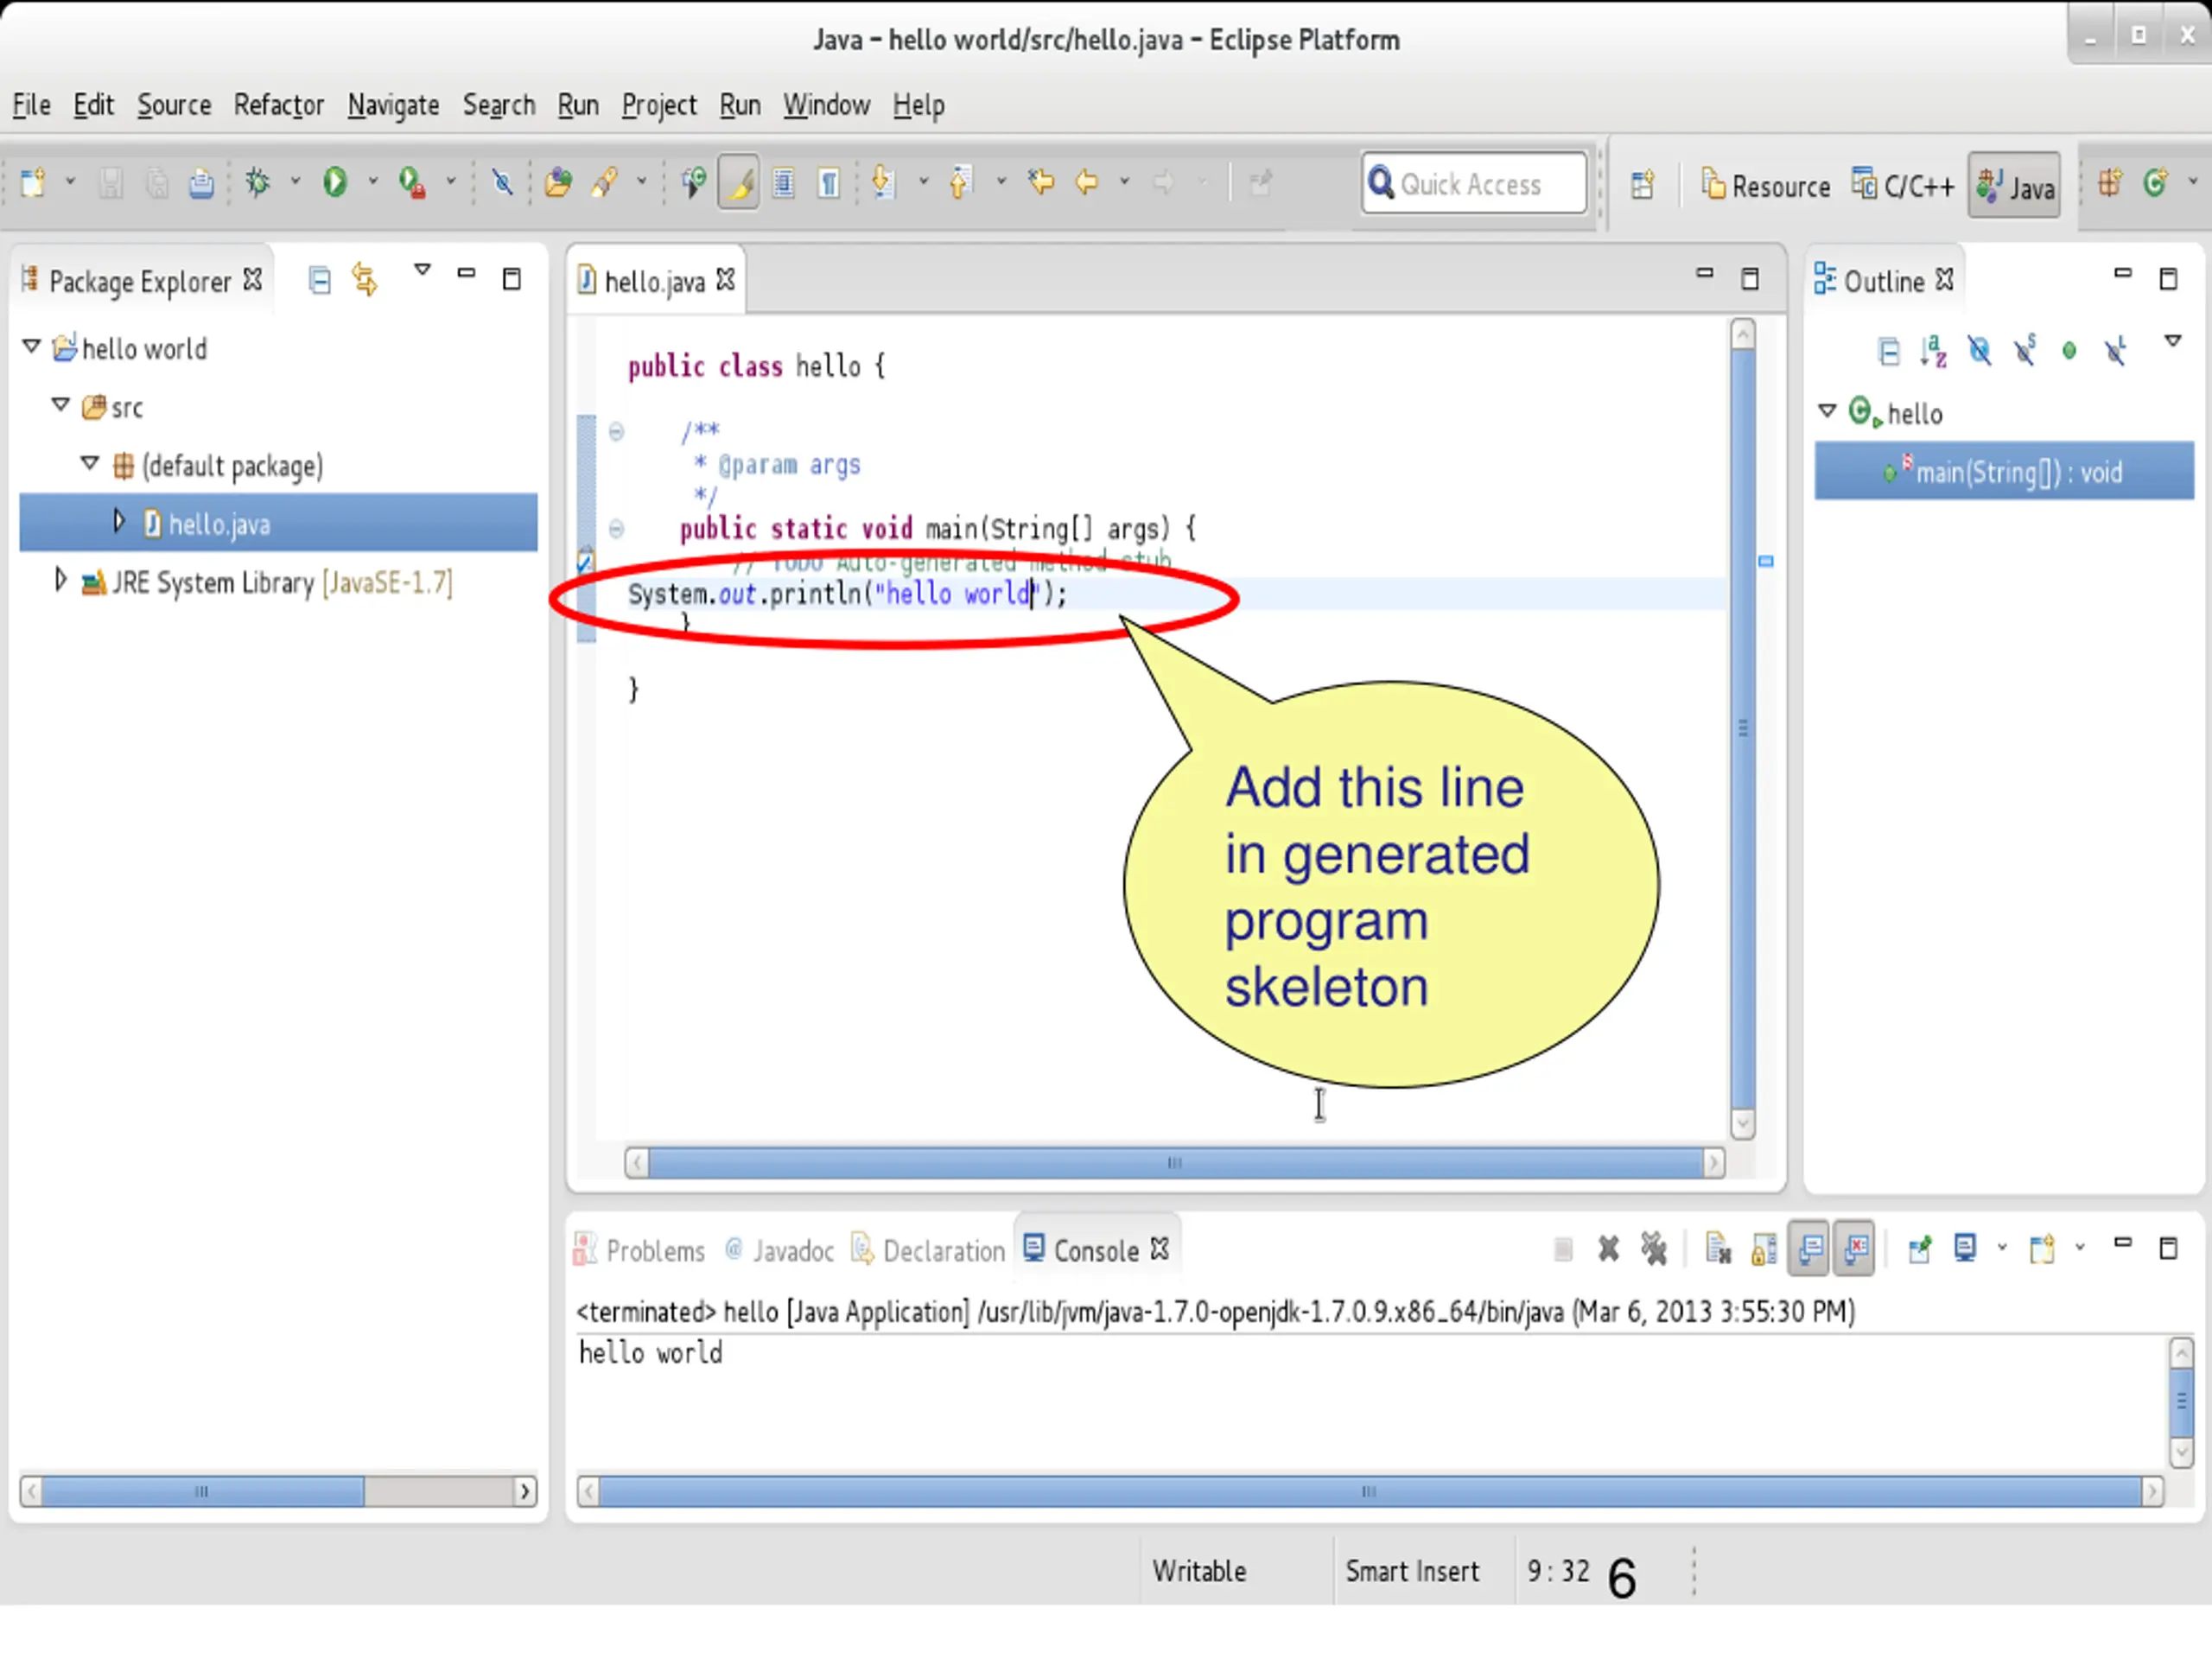Click the Run external tools icon
Screen dimensions: 2212x1659
coord(412,183)
